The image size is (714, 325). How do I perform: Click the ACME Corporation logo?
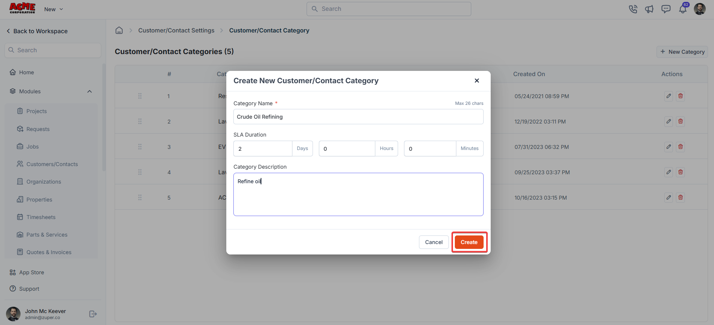click(22, 8)
